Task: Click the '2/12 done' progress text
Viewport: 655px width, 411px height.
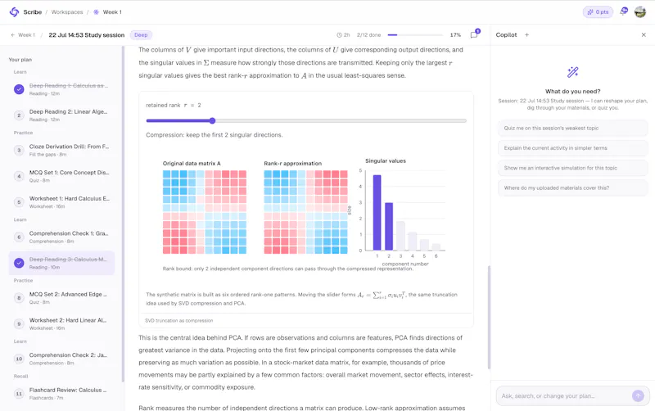Action: coord(369,35)
